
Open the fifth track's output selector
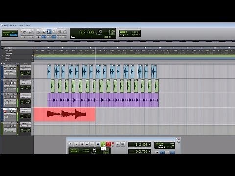point(25,126)
